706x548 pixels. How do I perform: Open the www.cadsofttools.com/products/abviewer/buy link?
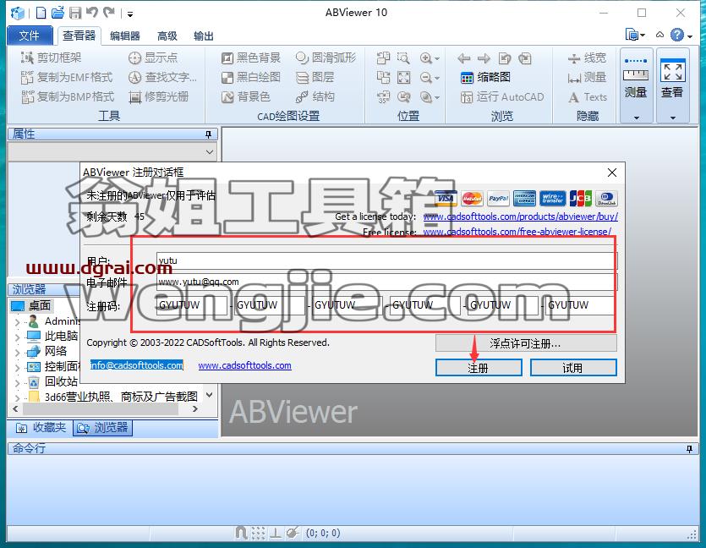pyautogui.click(x=521, y=216)
